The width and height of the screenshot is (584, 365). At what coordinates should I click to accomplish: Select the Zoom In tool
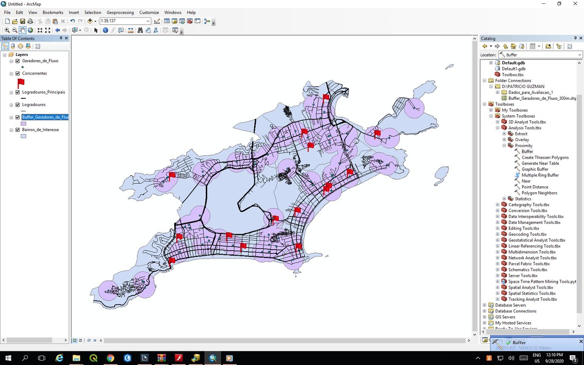(x=7, y=30)
